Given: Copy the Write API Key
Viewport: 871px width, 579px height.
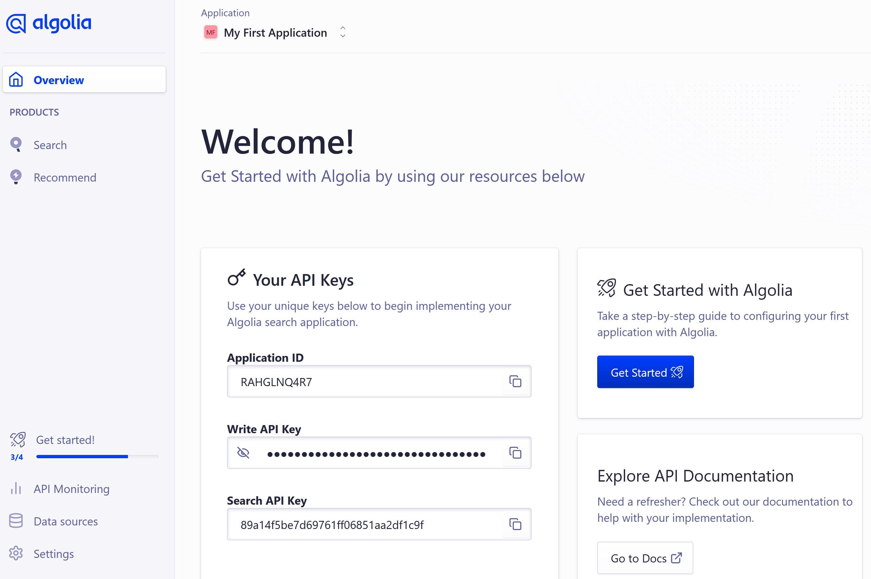Looking at the screenshot, I should [x=515, y=453].
